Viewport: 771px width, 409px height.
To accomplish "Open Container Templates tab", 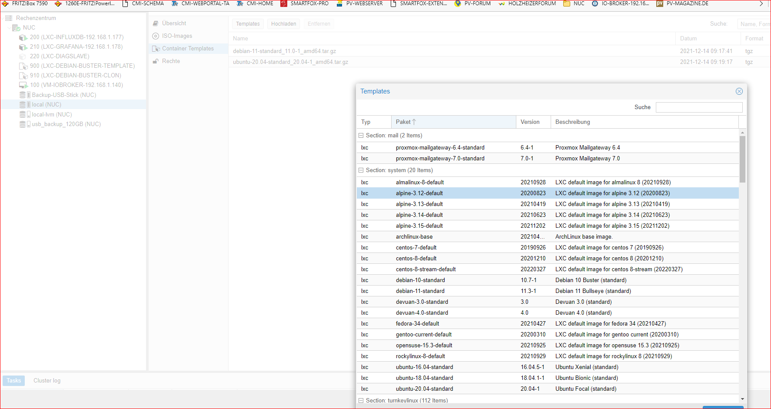I will 188,49.
